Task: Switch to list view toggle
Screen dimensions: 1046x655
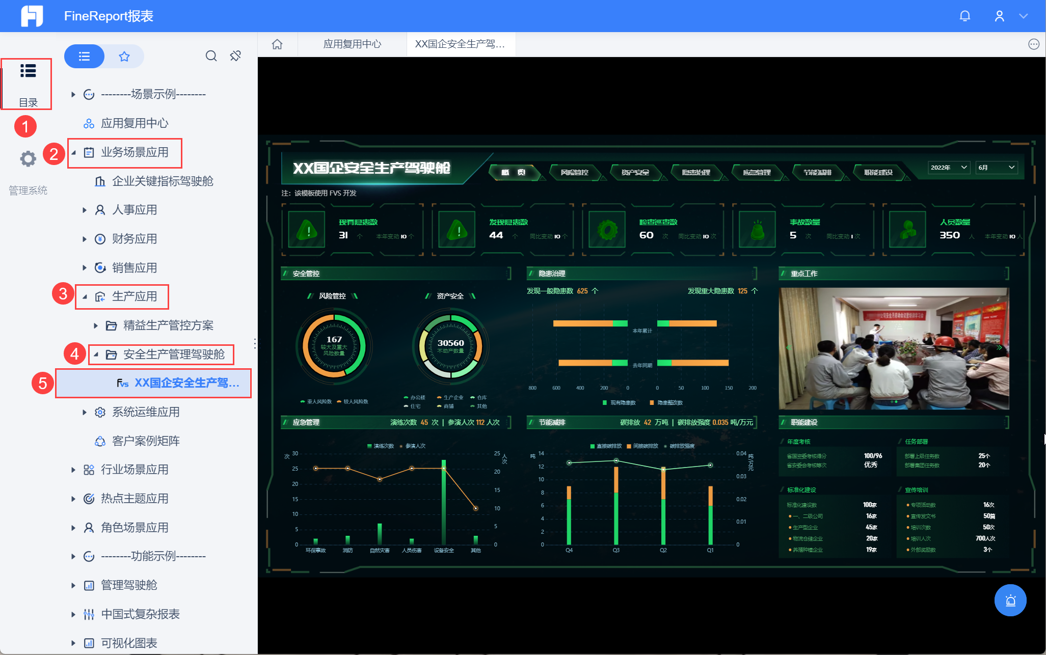Action: 85,56
